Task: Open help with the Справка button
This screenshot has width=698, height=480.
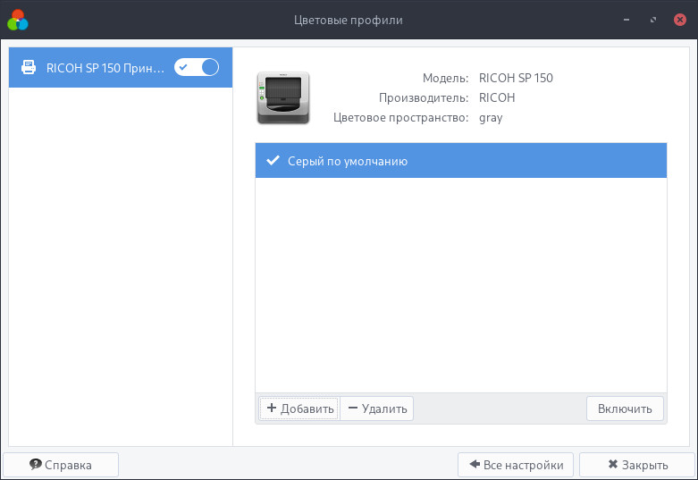Action: click(x=61, y=465)
